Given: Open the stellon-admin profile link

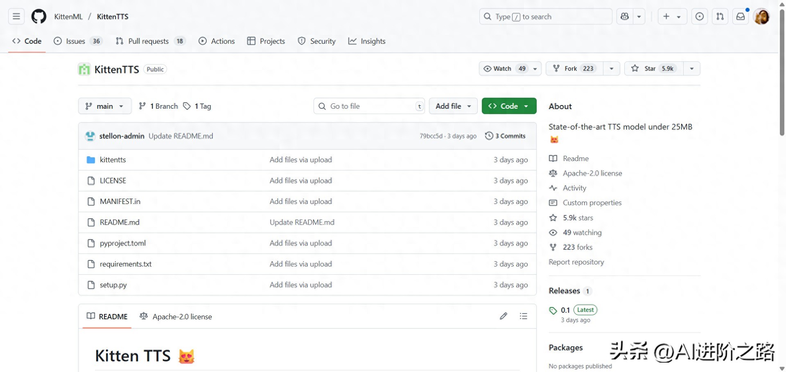Looking at the screenshot, I should 122,136.
